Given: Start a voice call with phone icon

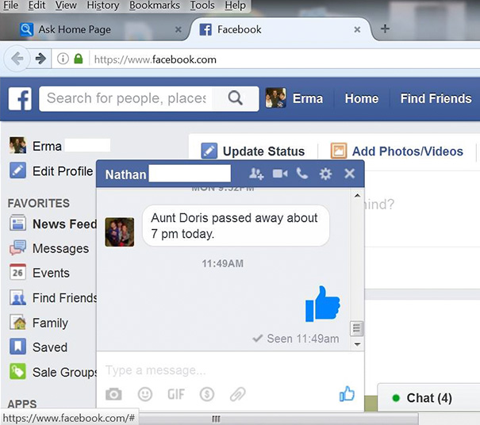Looking at the screenshot, I should click(301, 174).
